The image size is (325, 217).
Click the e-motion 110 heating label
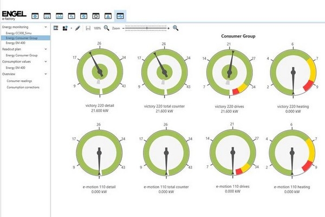tap(292, 187)
